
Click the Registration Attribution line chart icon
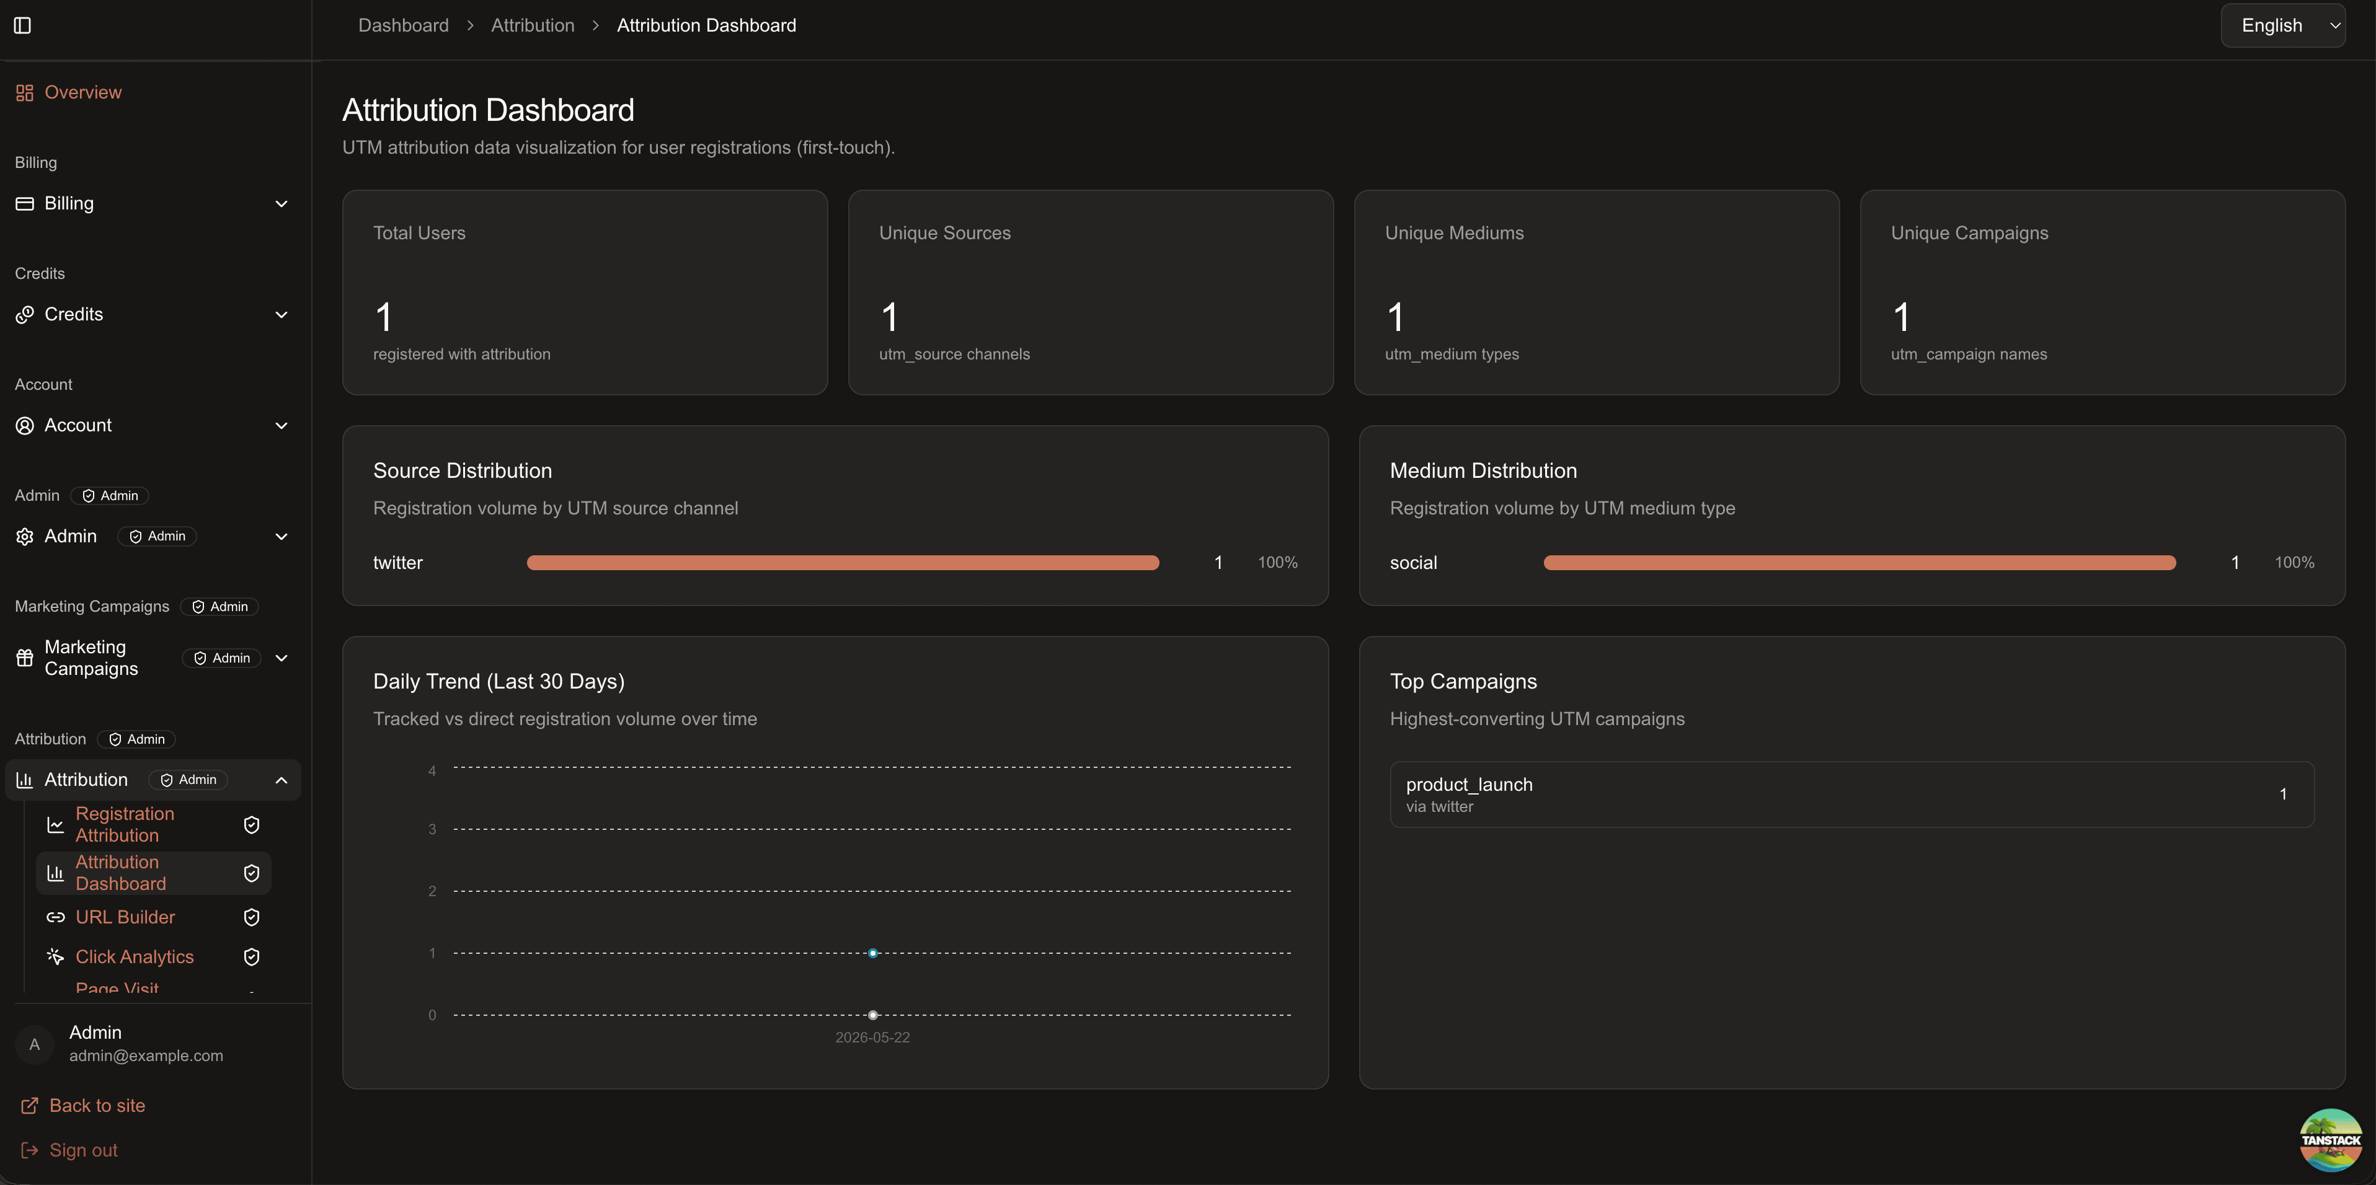point(55,824)
